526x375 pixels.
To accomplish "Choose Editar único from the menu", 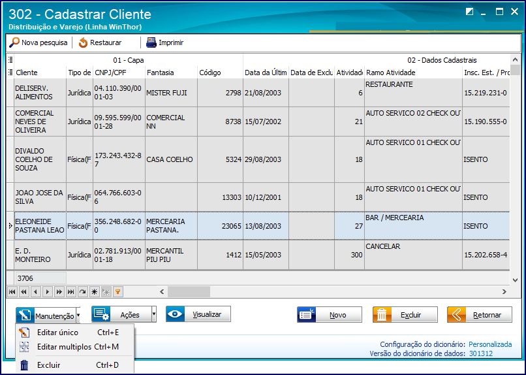I will point(75,333).
